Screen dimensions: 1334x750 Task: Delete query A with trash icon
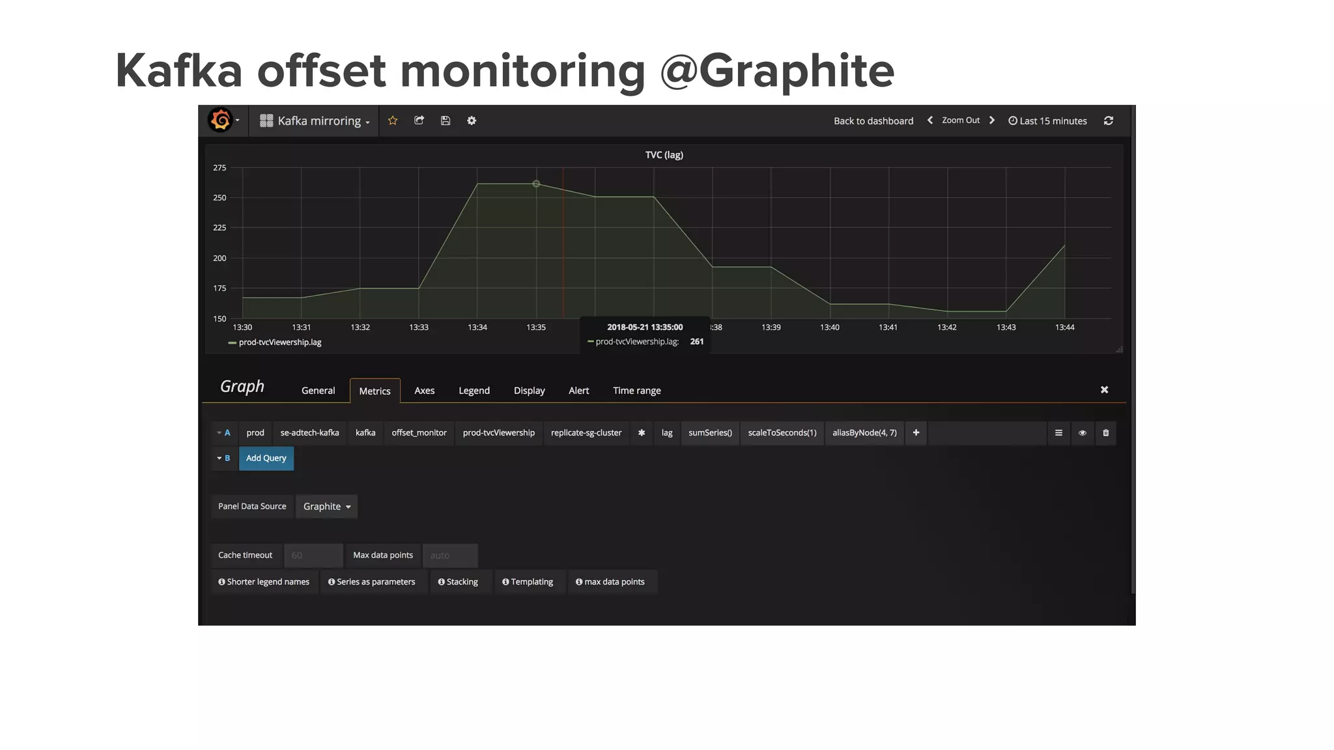[1105, 433]
